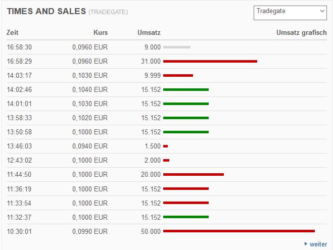Screen dimensions: 333x250
Task: Click the 0,0940 EUR price cell
Action: pyautogui.click(x=89, y=146)
